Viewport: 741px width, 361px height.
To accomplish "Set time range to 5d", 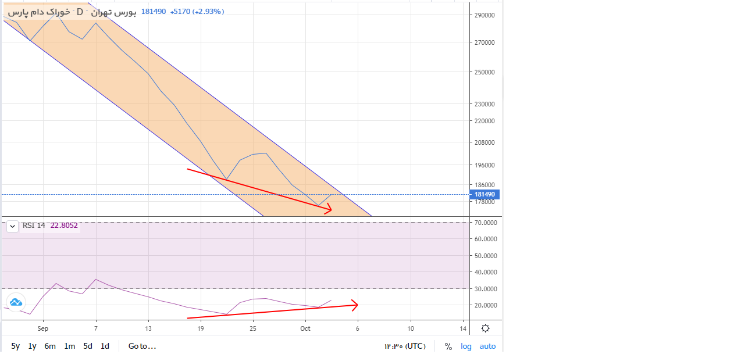I will click(88, 346).
